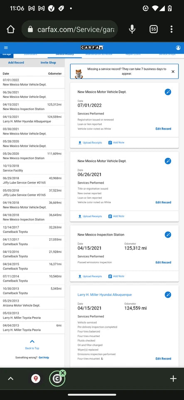Go to the browser home icon
184x400 pixels.
(11, 29)
